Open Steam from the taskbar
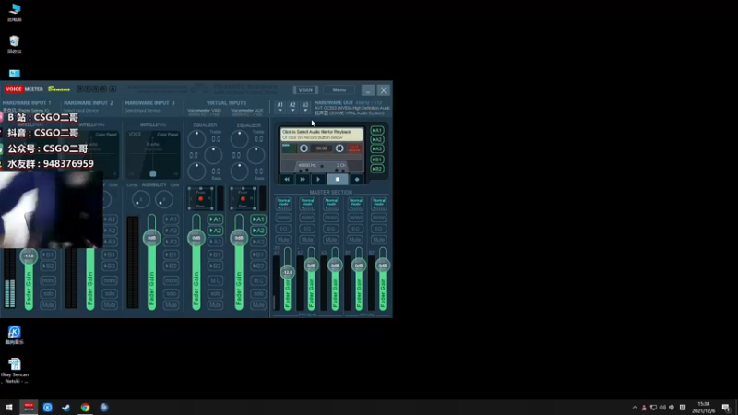This screenshot has width=738, height=415. pos(65,408)
